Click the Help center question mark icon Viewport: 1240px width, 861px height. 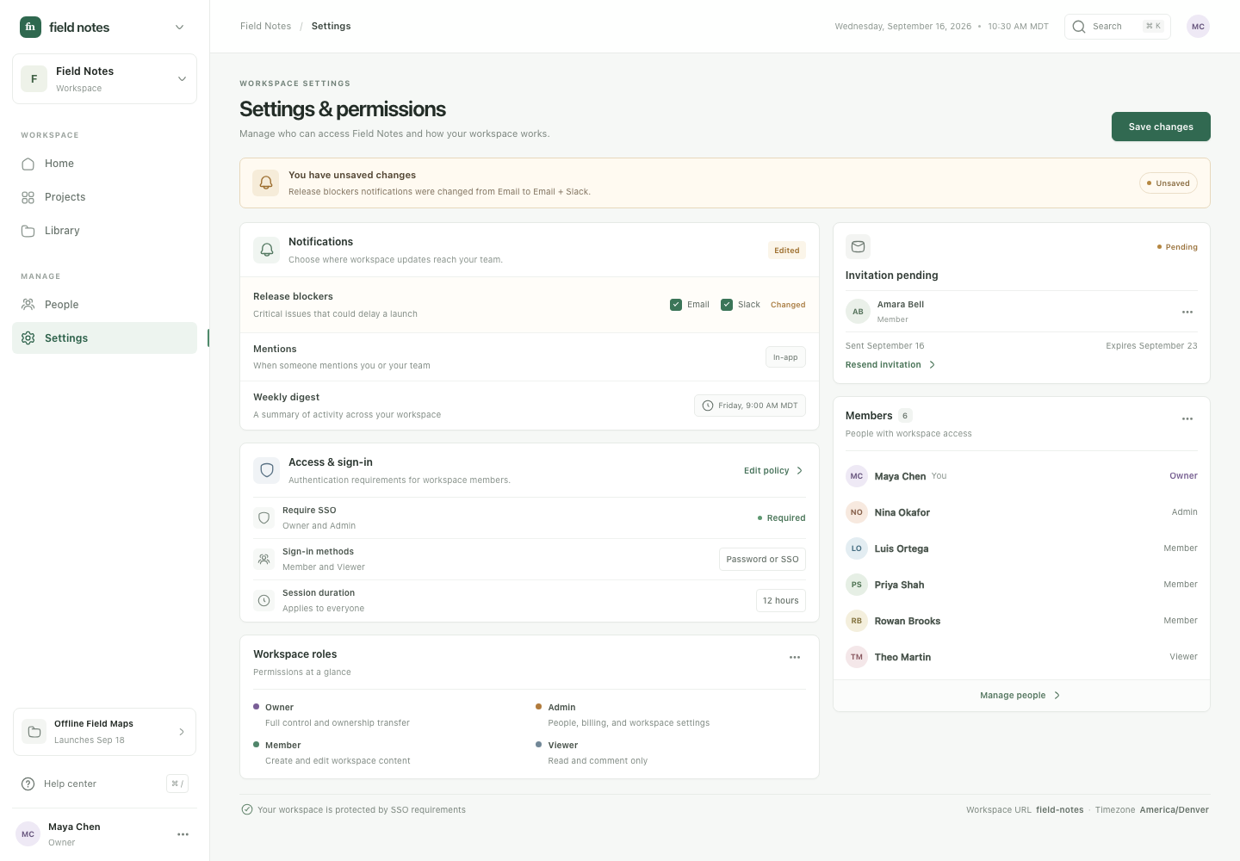tap(28, 784)
